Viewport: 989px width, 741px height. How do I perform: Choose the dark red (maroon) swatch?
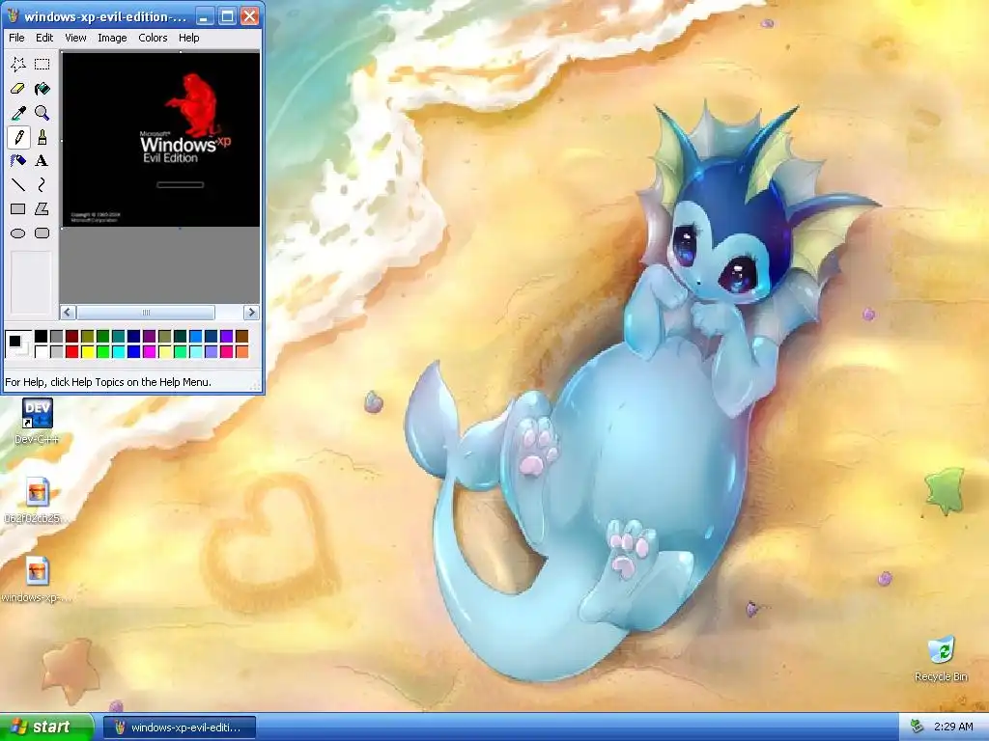coord(71,337)
